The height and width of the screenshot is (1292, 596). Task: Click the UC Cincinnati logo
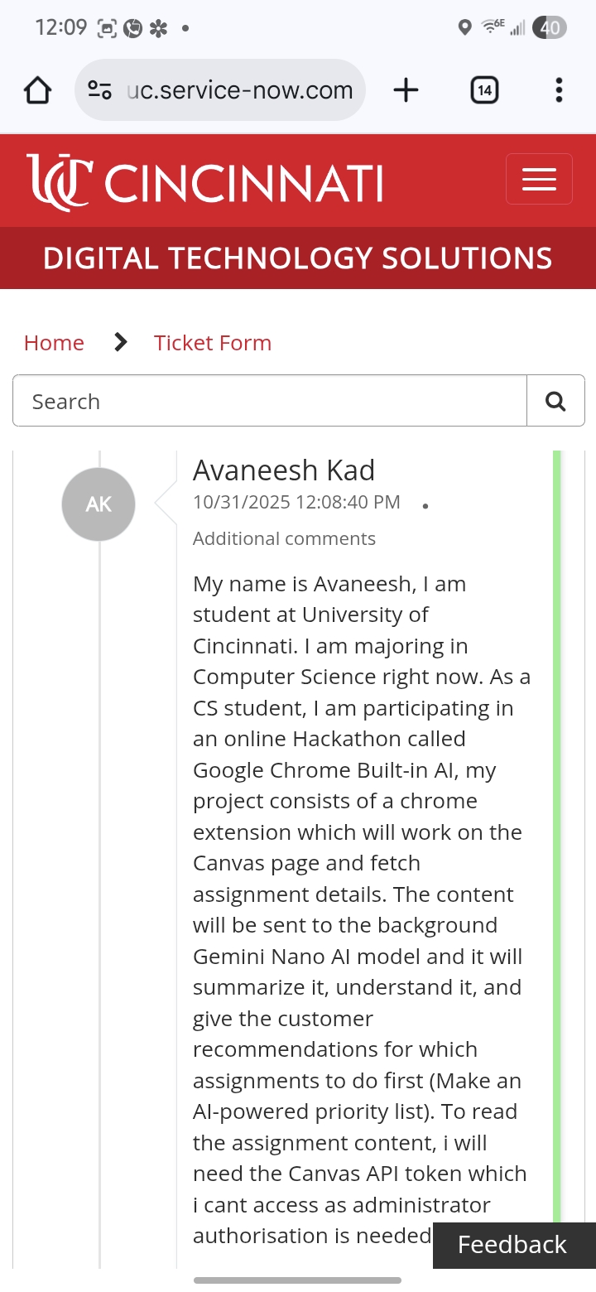(205, 180)
